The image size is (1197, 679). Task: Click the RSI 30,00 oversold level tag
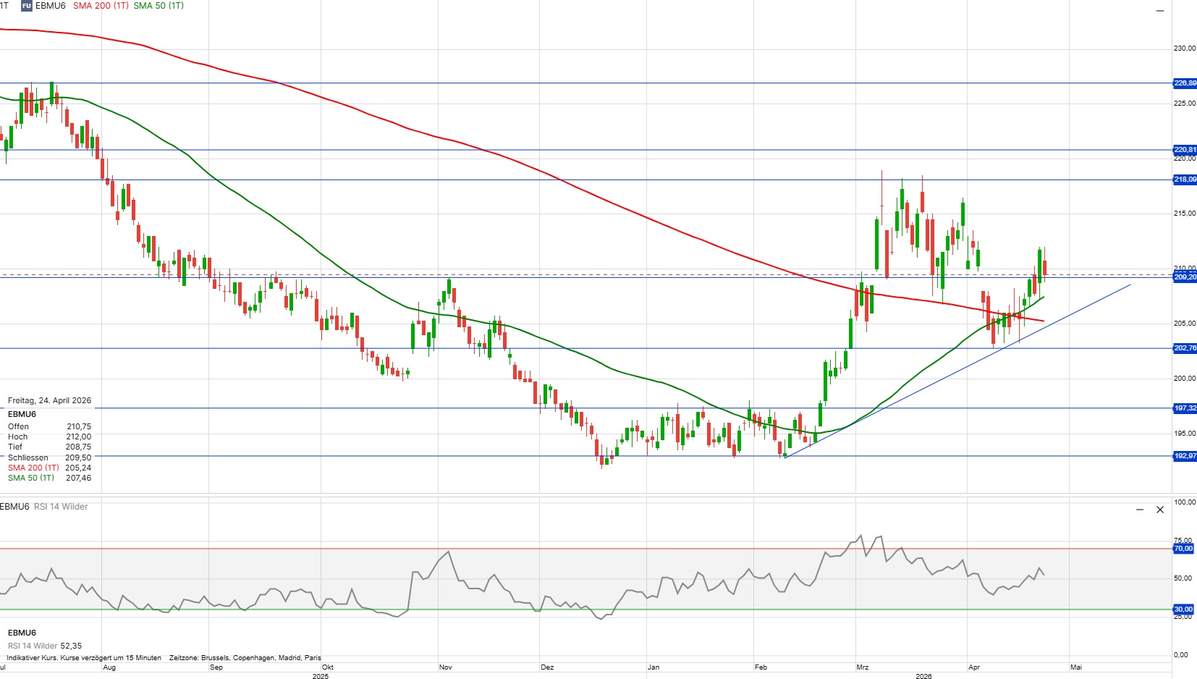[x=1183, y=610]
